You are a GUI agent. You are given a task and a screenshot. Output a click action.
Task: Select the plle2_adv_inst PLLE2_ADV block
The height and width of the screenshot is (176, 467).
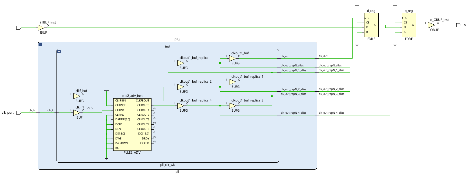pyautogui.click(x=132, y=124)
